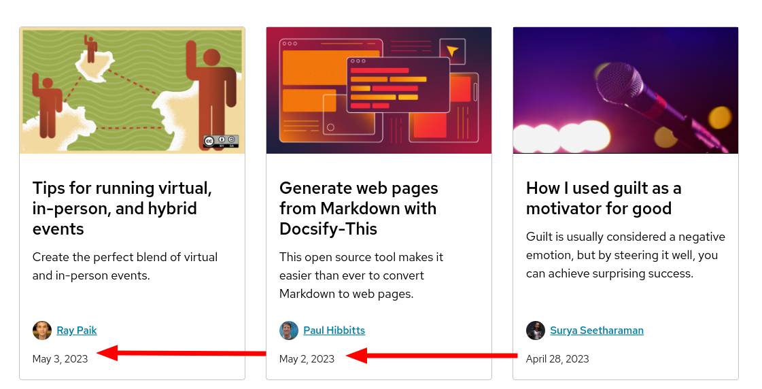Click the 'This open source tool' summary text

pos(361,275)
